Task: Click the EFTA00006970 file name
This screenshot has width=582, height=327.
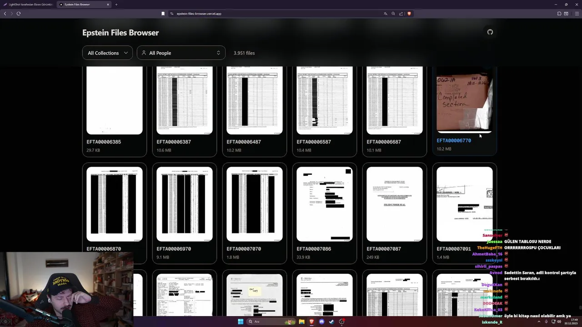Action: coord(174,249)
